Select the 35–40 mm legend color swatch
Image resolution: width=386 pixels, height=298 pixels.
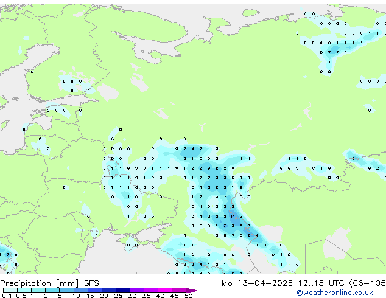point(151,290)
